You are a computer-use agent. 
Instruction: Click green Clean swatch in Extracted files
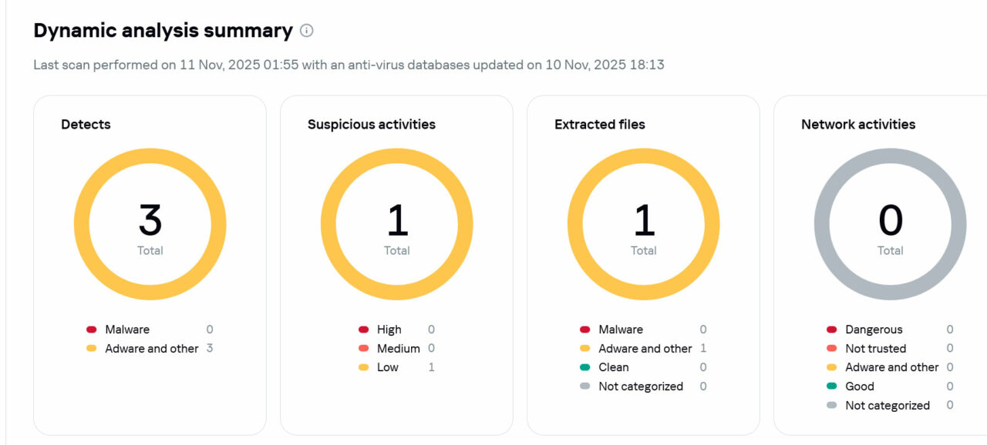tap(585, 368)
